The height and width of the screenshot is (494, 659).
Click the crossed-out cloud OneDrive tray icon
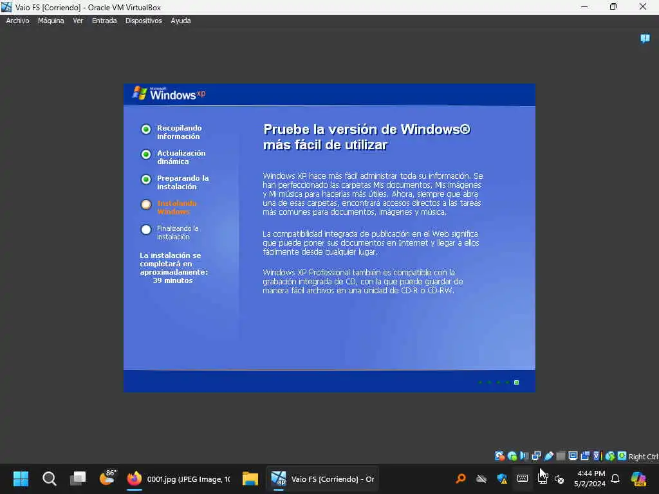point(481,479)
